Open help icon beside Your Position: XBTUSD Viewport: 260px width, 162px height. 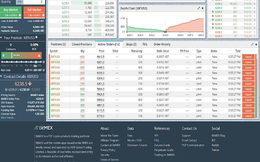point(37,37)
